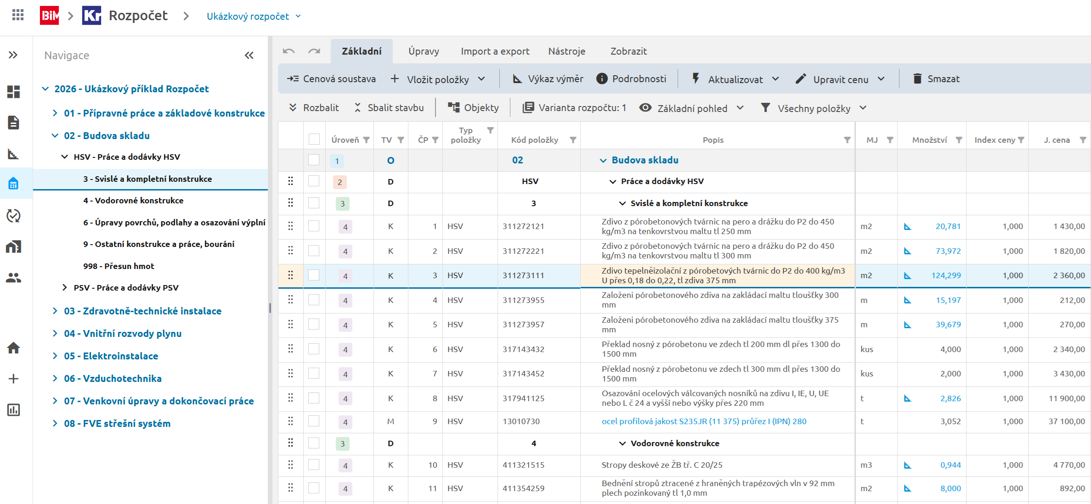Click Smazat trash icon
Viewport: 1091px width, 504px height.
[917, 79]
